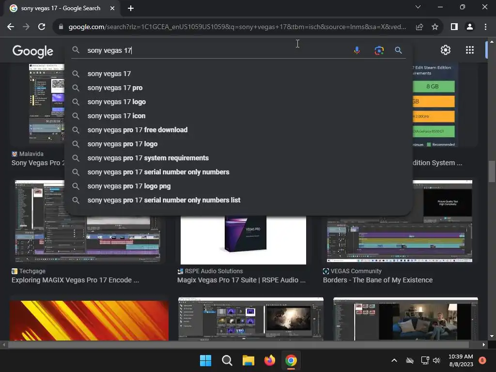This screenshot has width=496, height=372.
Task: Open Chrome profile menu
Action: pyautogui.click(x=470, y=27)
